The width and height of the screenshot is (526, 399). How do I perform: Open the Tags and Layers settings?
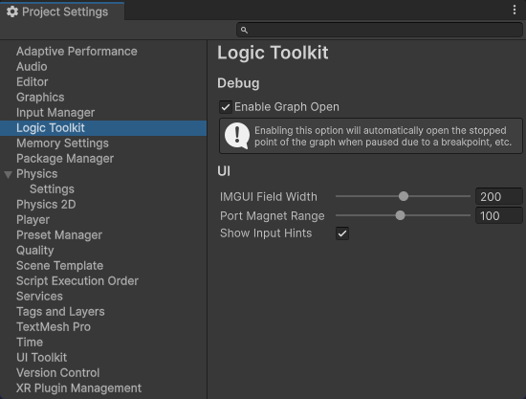60,312
